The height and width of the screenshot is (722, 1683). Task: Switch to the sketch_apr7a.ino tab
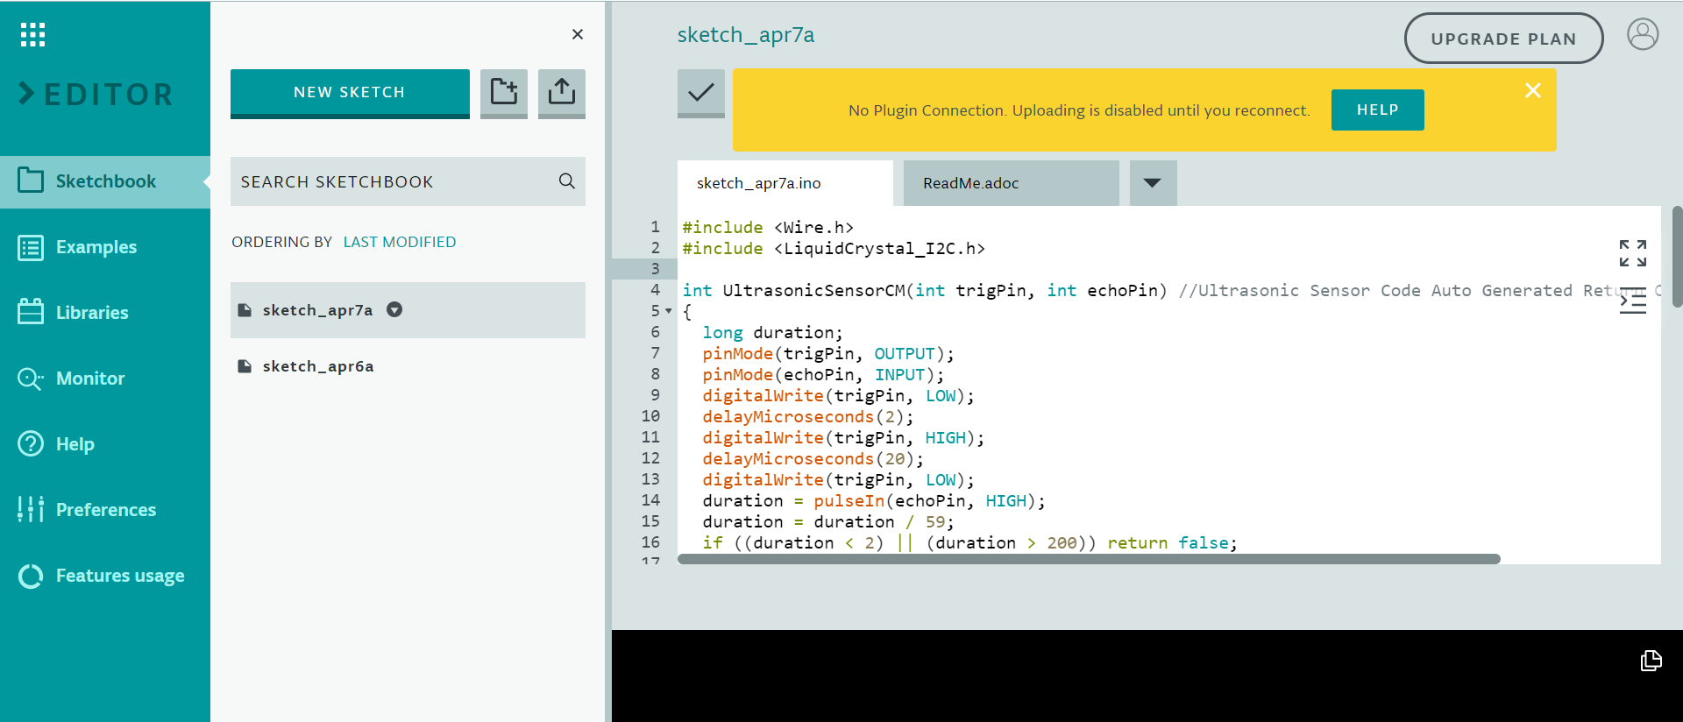tap(785, 183)
